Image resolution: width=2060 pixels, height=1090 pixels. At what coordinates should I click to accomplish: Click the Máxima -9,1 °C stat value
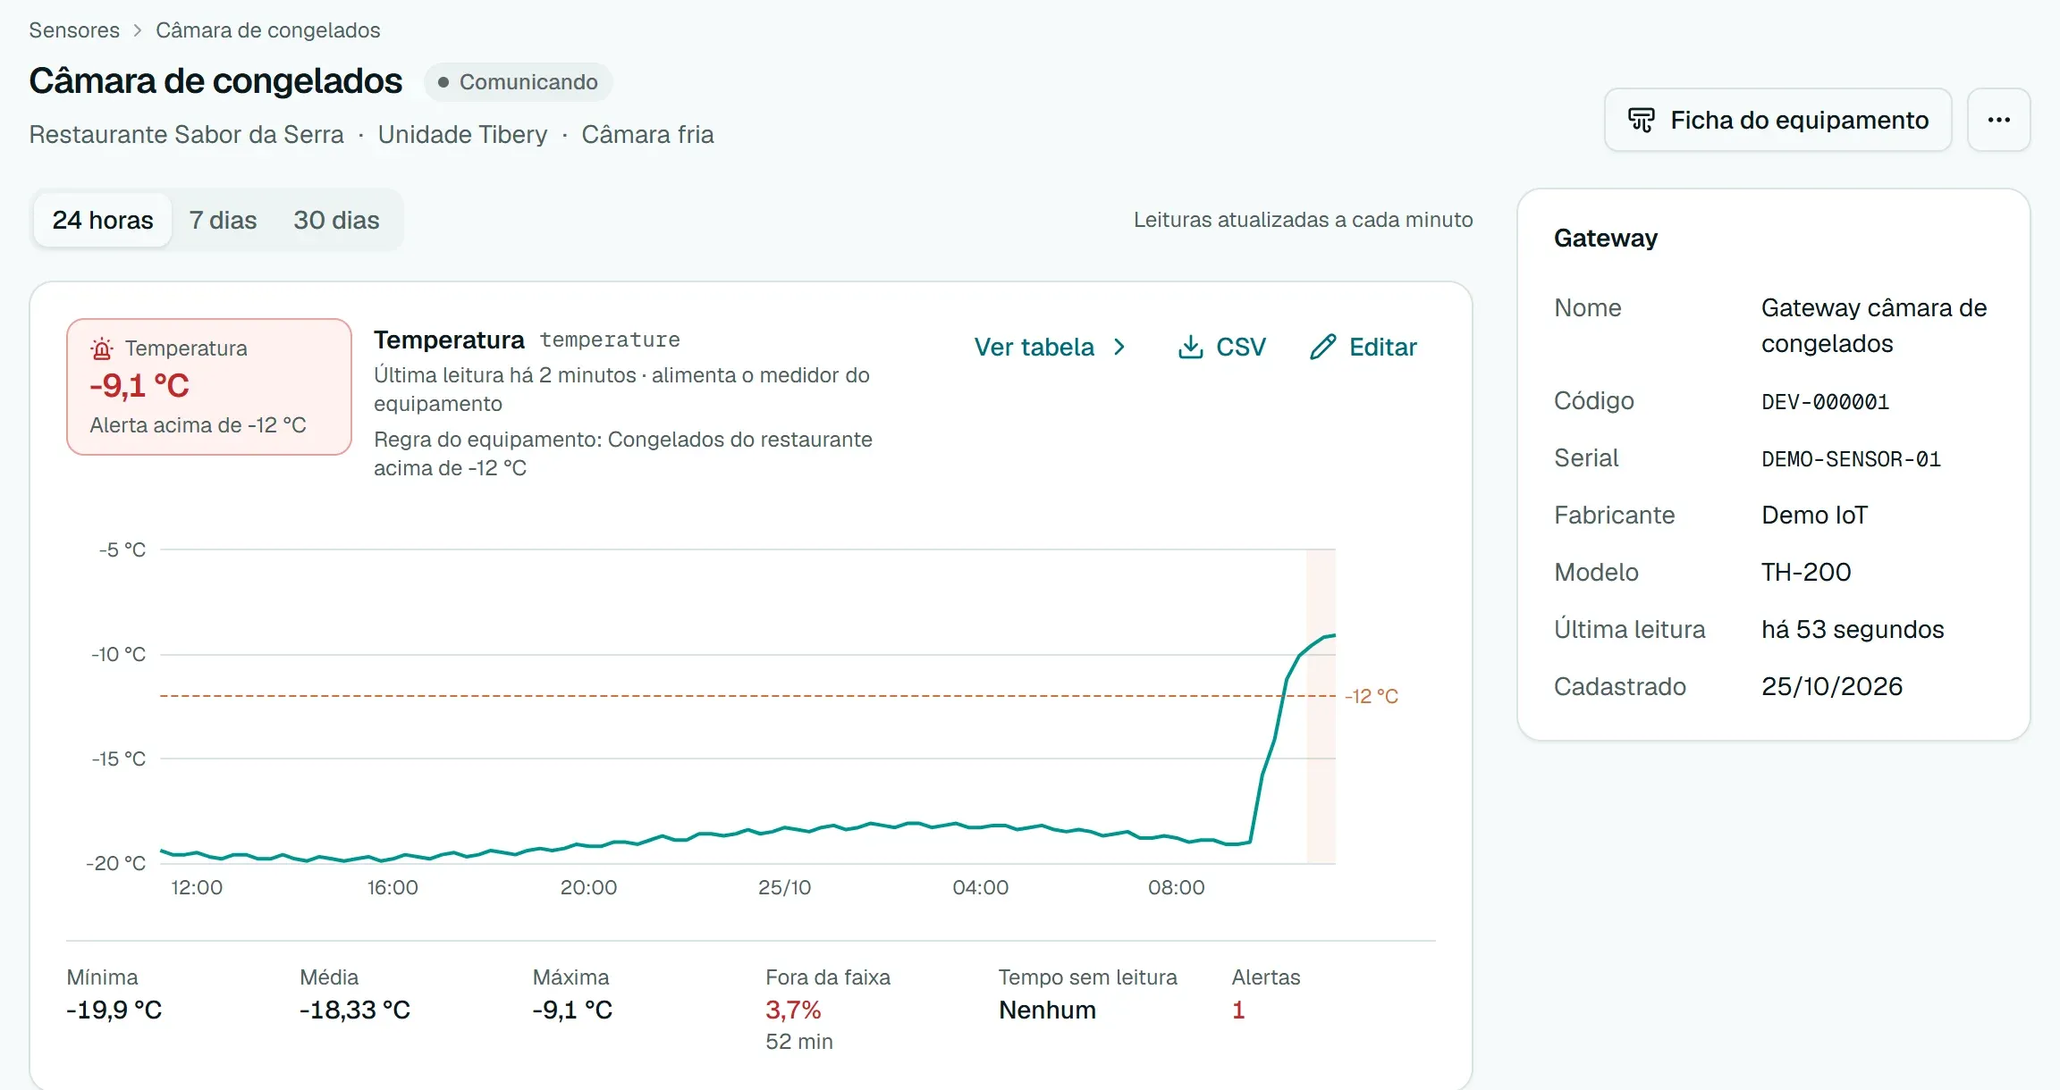tap(572, 1010)
